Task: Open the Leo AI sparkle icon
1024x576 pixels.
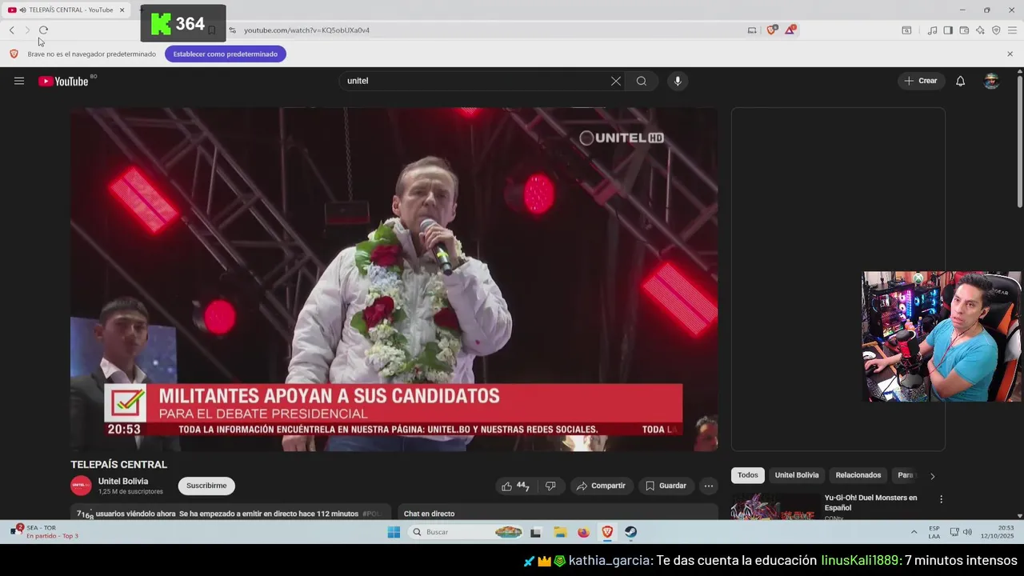Action: pyautogui.click(x=980, y=30)
